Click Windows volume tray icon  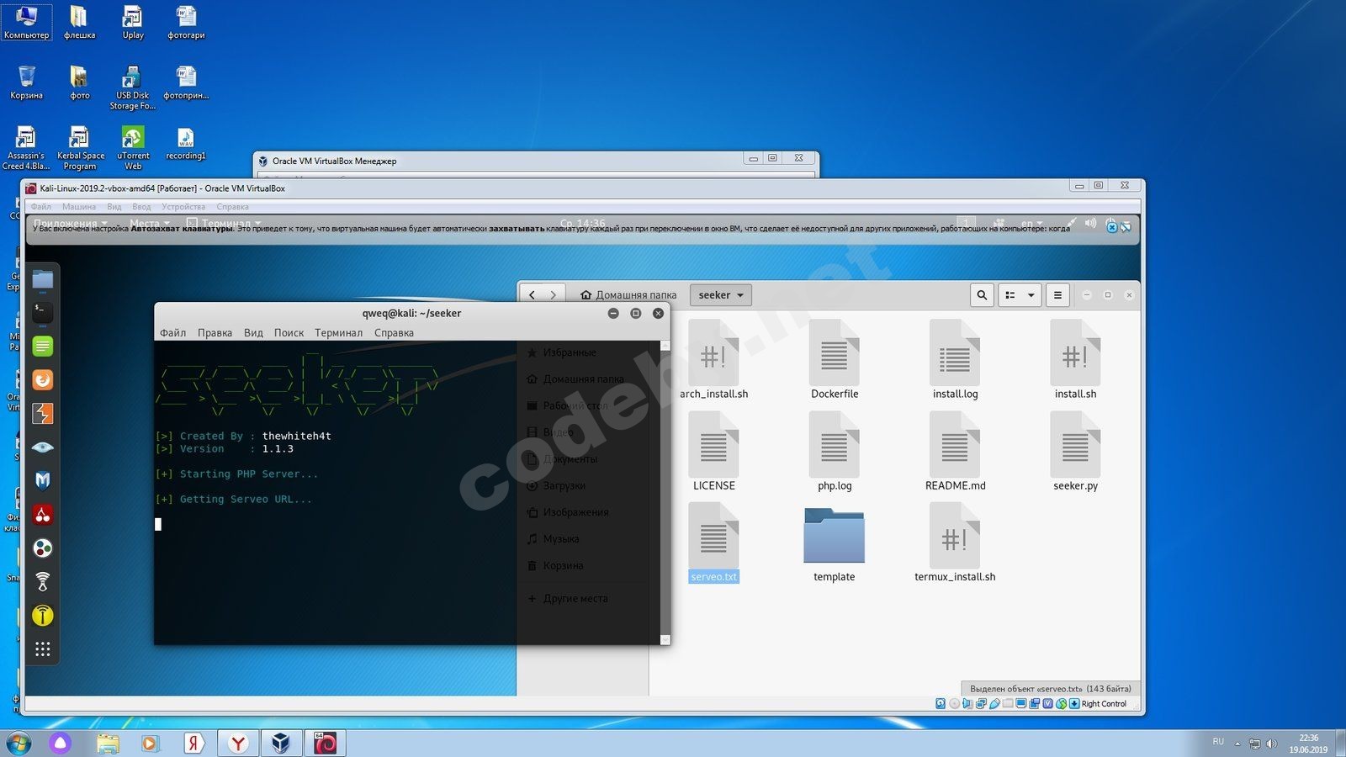(x=1271, y=744)
